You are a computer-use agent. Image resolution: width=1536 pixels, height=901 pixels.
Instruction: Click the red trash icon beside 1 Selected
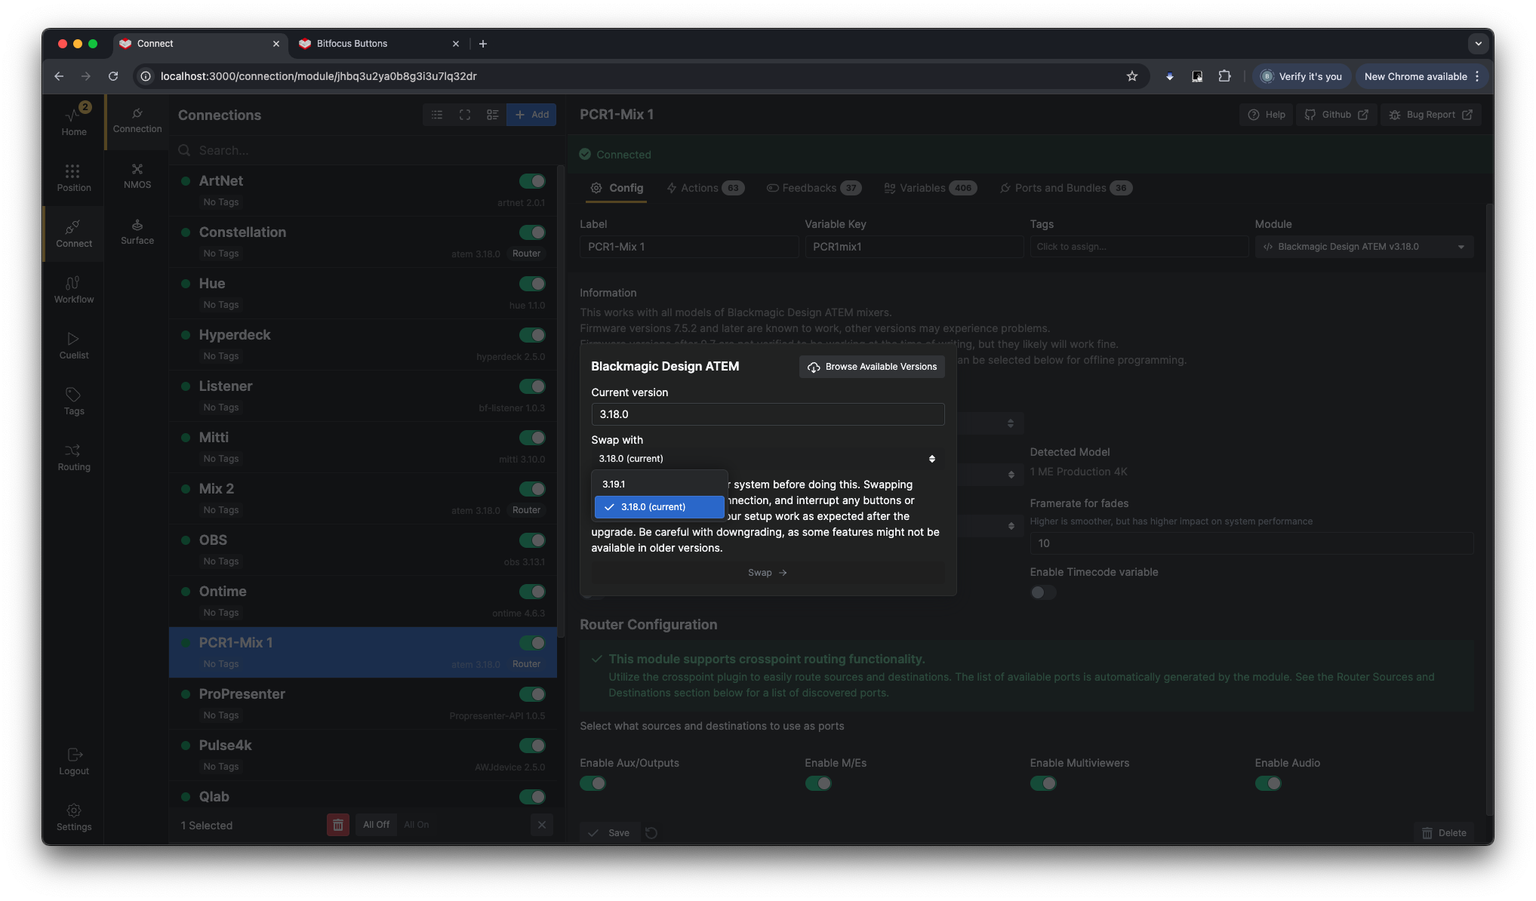pos(337,825)
